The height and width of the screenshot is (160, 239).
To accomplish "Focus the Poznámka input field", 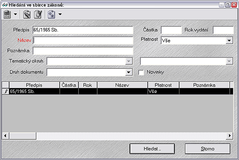I will pos(83,51).
